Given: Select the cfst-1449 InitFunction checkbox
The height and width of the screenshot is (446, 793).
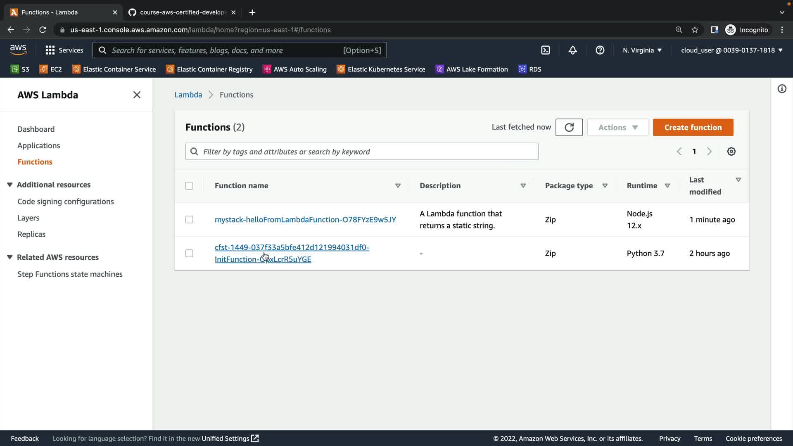Looking at the screenshot, I should 189,253.
